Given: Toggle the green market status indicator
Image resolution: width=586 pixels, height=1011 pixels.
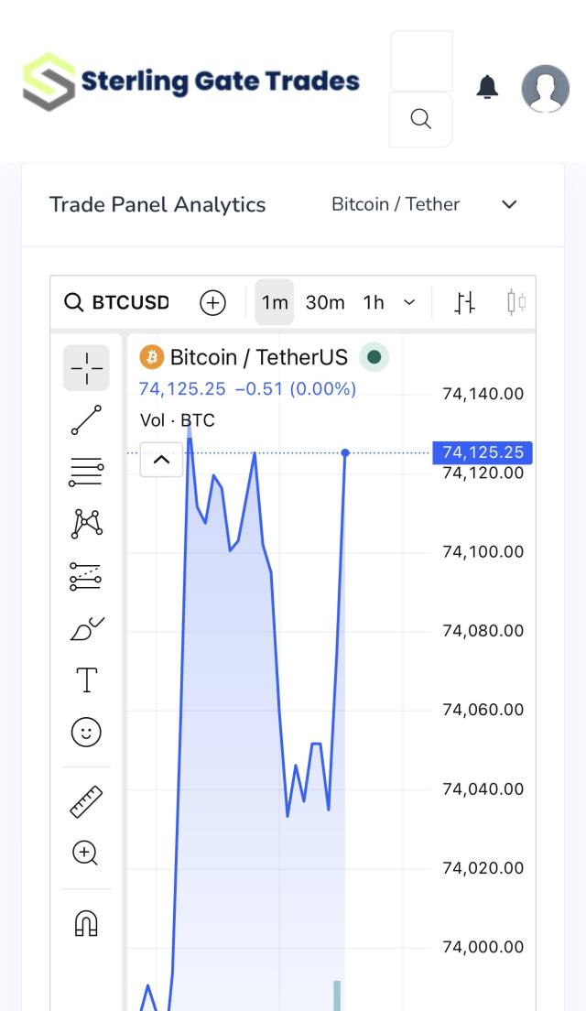Looking at the screenshot, I should [x=374, y=357].
